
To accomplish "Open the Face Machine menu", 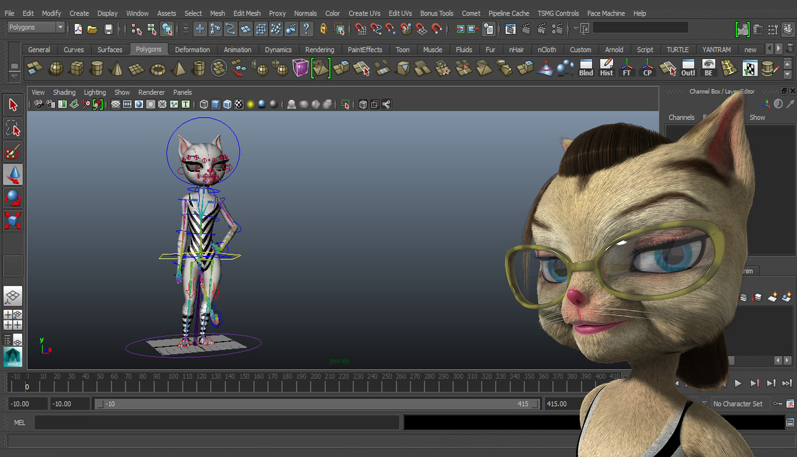I will [606, 13].
